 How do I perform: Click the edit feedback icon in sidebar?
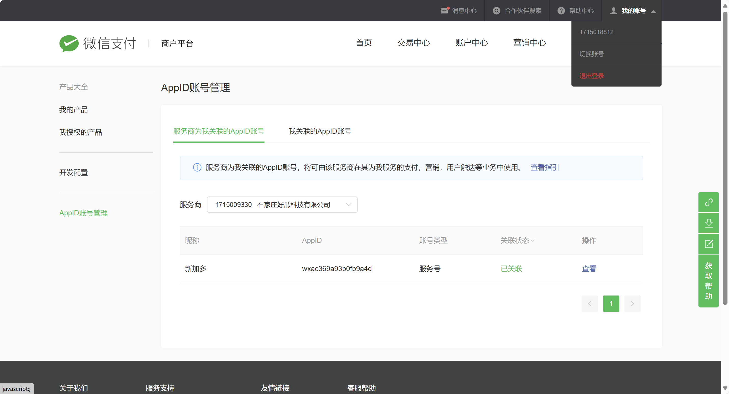tap(708, 244)
